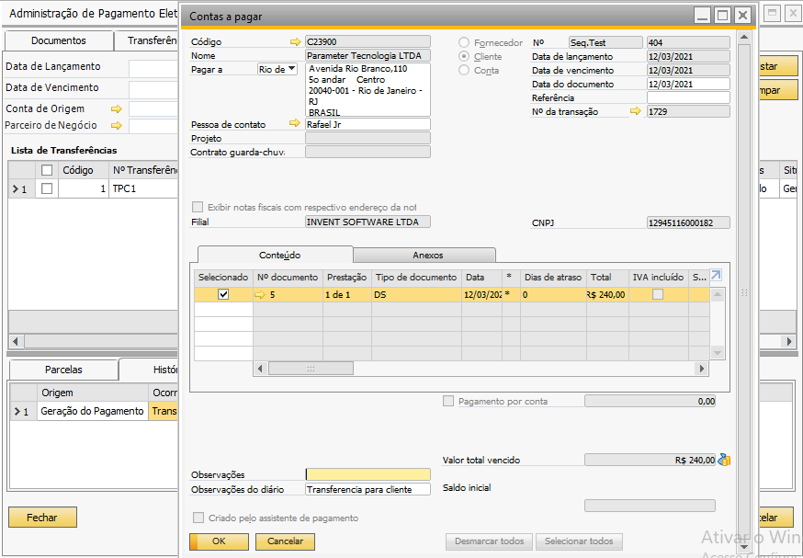Maximize the Contas a pagar window
Image resolution: width=803 pixels, height=558 pixels.
[x=722, y=16]
